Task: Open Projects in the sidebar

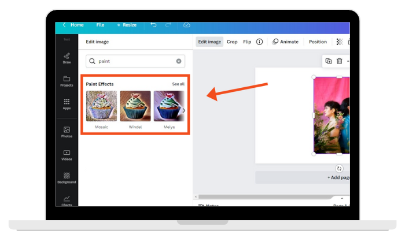Action: pyautogui.click(x=67, y=81)
